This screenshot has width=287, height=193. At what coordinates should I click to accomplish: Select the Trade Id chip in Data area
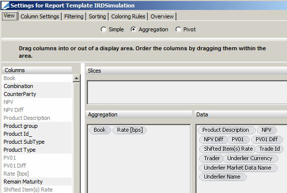269,149
